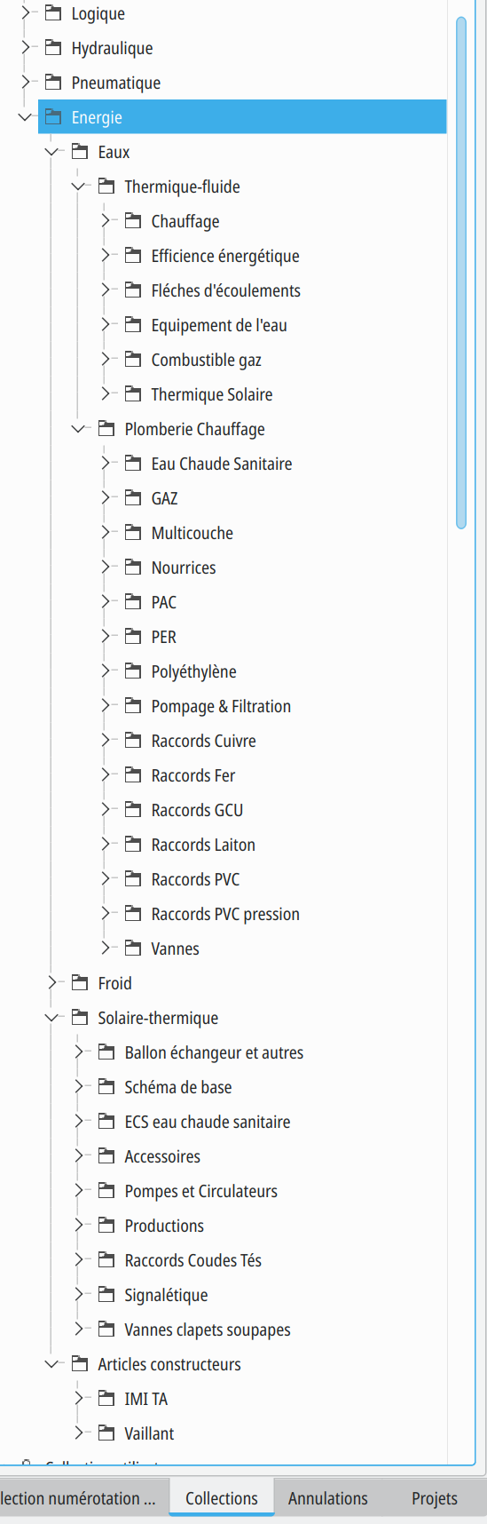The width and height of the screenshot is (487, 1524).
Task: Select Raccords Coudes Tés
Action: pyautogui.click(x=192, y=1260)
